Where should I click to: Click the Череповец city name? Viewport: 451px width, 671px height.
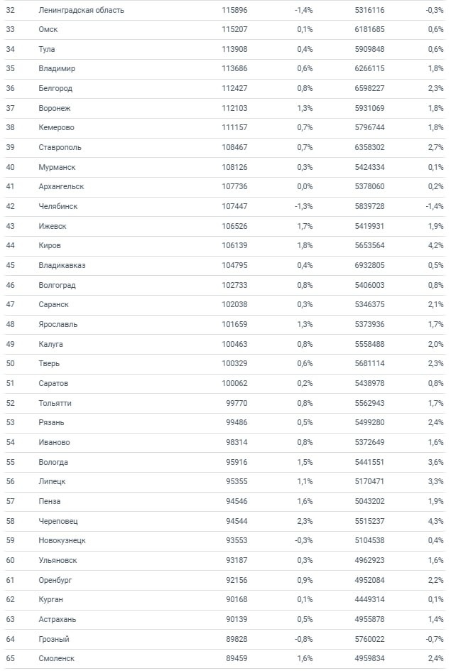pyautogui.click(x=58, y=521)
